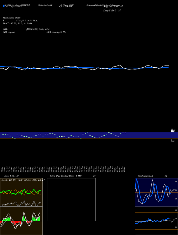Screen dimensions: 178x235
Task: Click the 'Stochastics & R' panel title
Action: [x=146, y=176]
